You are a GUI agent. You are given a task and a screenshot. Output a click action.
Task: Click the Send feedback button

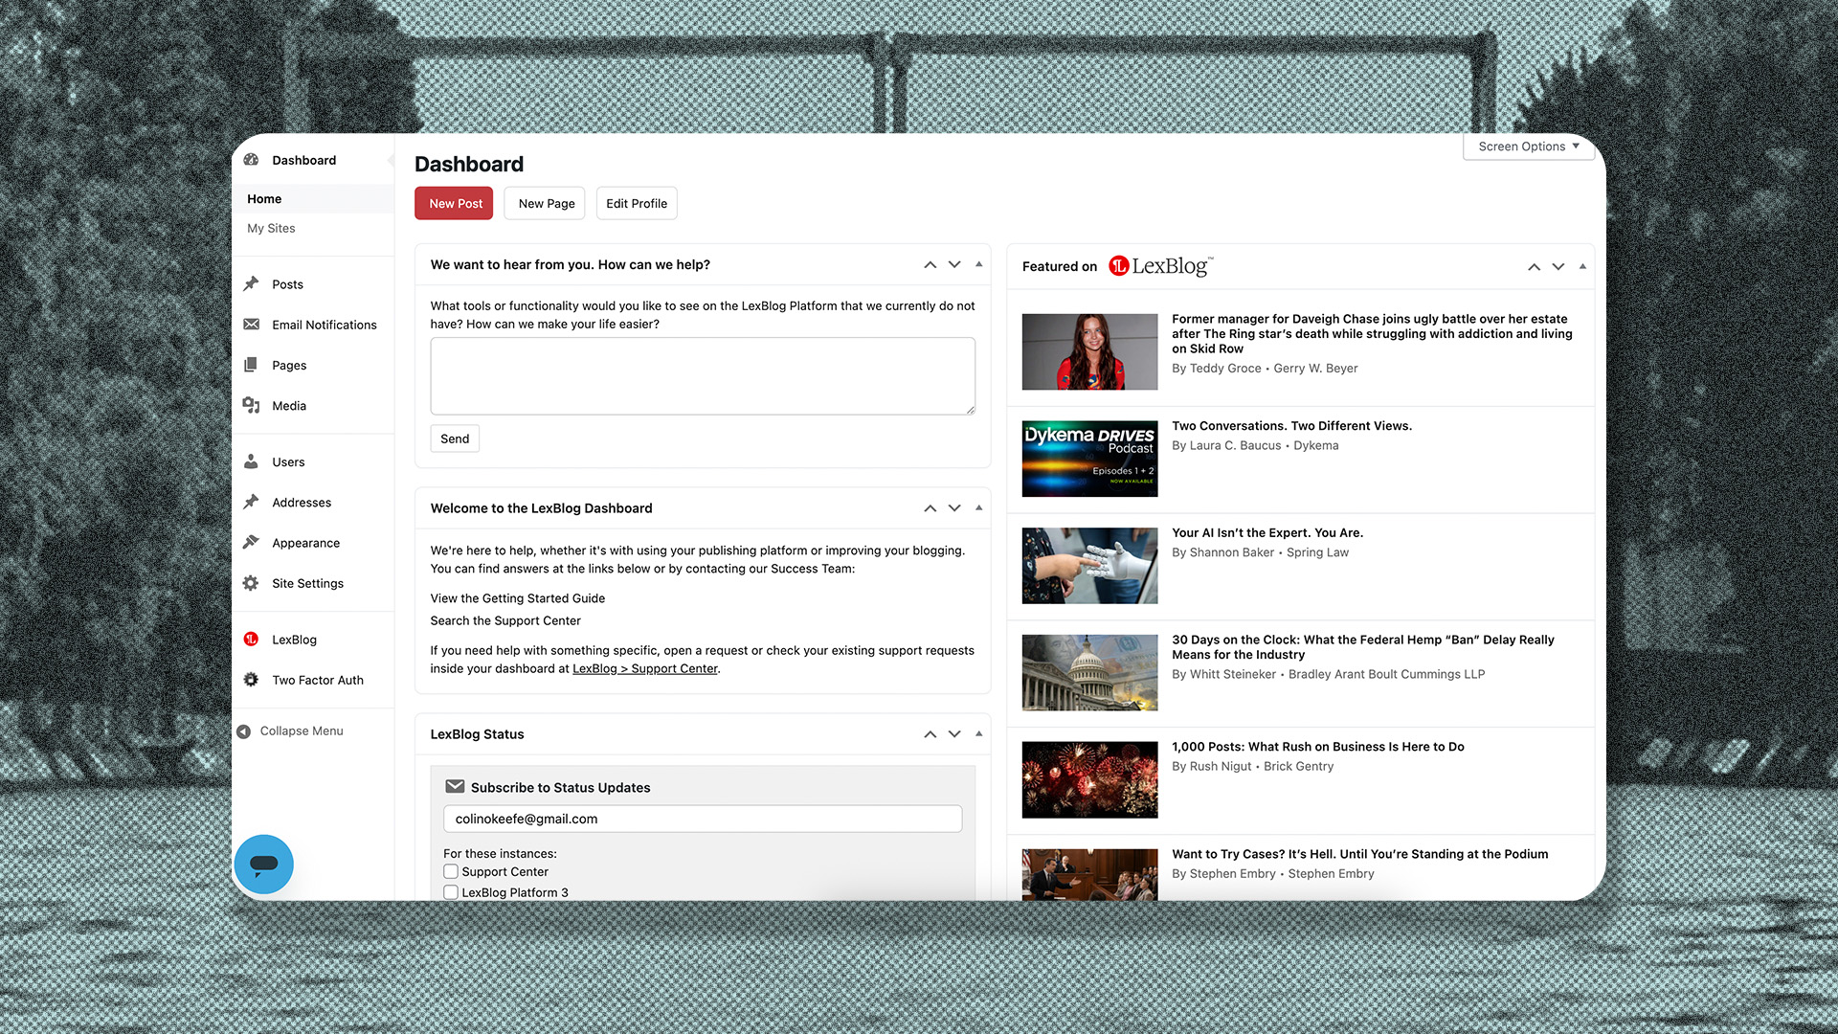point(455,438)
